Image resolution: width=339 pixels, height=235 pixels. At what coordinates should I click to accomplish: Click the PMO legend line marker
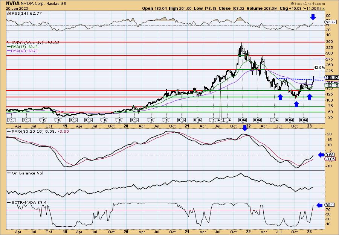(9, 131)
